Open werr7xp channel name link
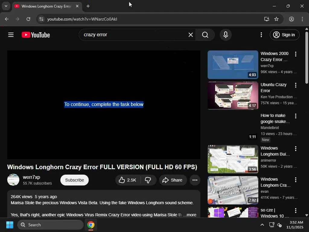 pyautogui.click(x=31, y=177)
